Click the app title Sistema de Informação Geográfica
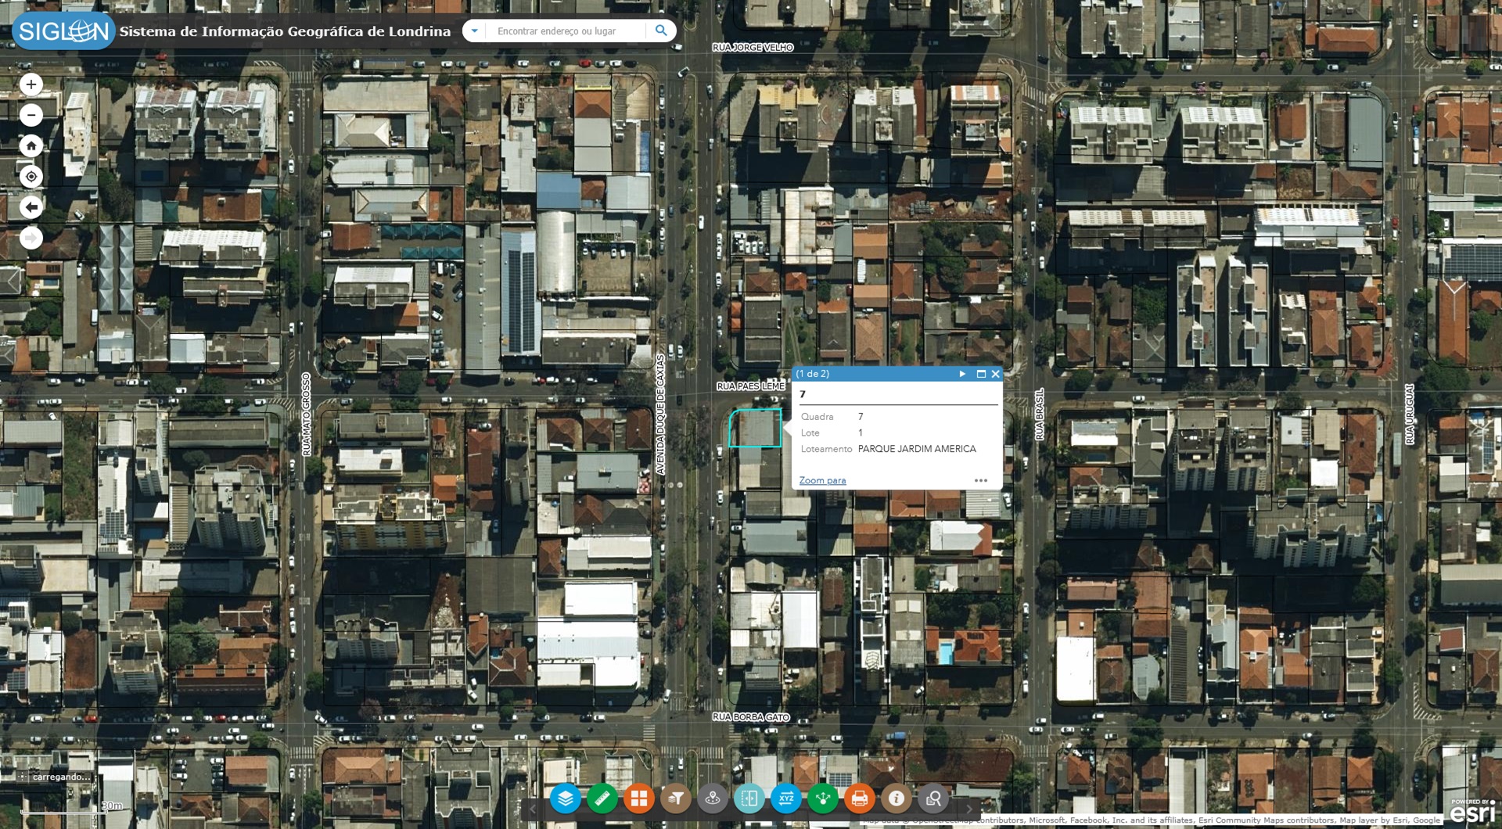1502x829 pixels. pyautogui.click(x=285, y=31)
